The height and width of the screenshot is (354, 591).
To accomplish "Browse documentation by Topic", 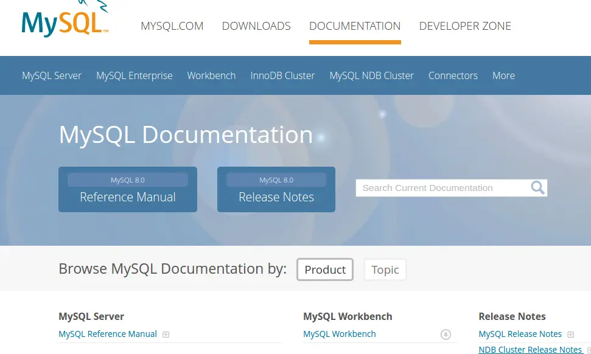I will (385, 269).
